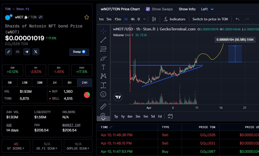The width and height of the screenshot is (259, 156).
Task: Open the go-to-date calendar
Action: (x=170, y=116)
